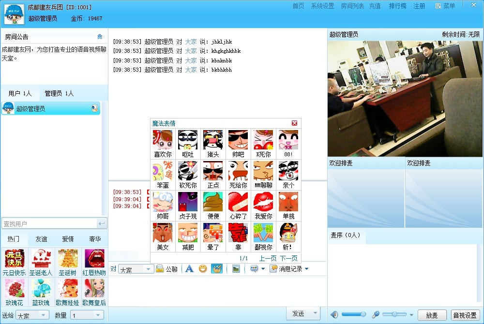
Task: Adjust the speaker volume slider
Action: click(354, 314)
